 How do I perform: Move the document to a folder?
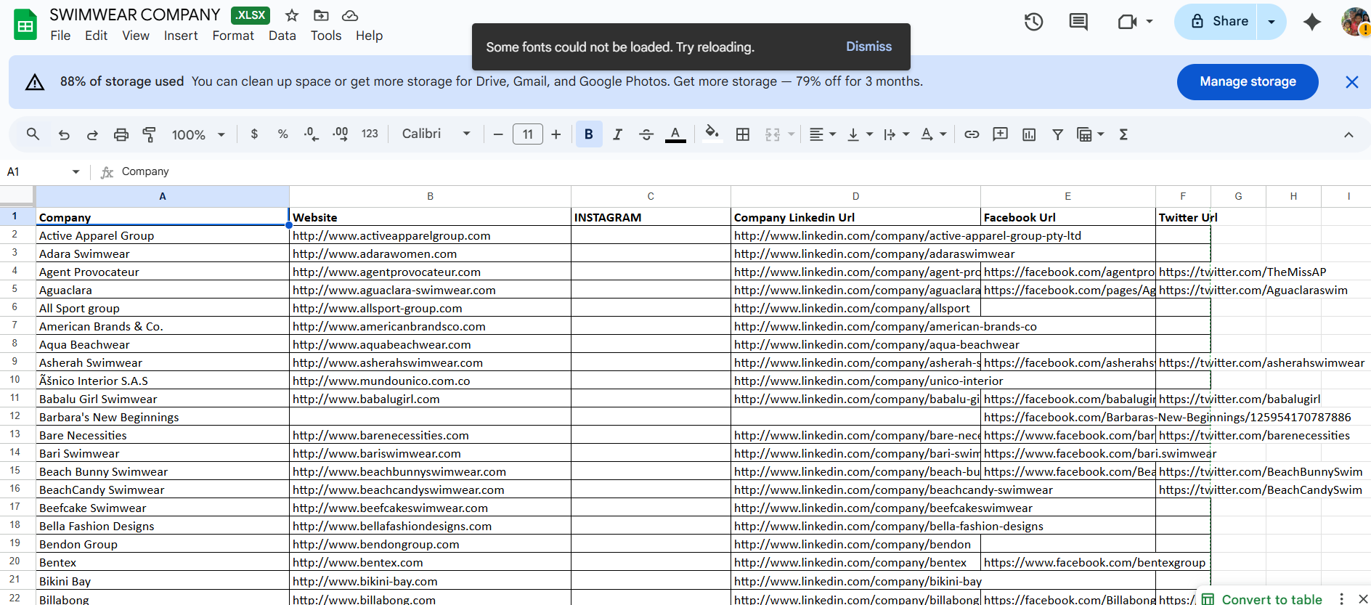[x=321, y=15]
